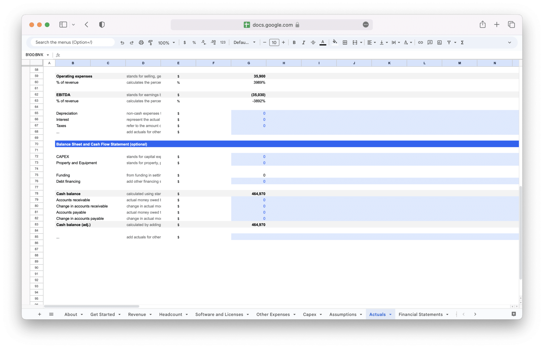
Task: Insert link icon
Action: tap(420, 43)
